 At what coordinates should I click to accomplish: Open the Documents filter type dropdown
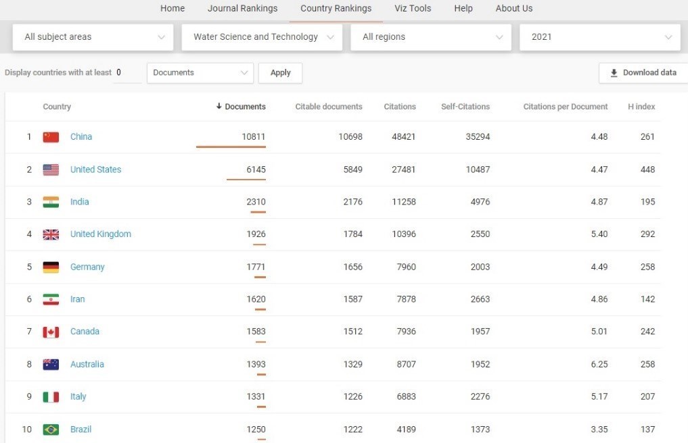point(200,73)
